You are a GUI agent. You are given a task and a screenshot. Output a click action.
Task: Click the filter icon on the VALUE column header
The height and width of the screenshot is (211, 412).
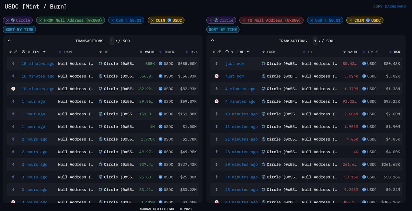click(x=141, y=52)
